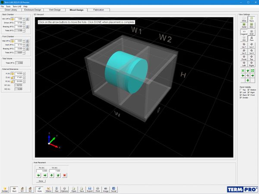Toggle the lock beside D dimension
This screenshot has width=259, height=194.
pyautogui.click(x=13, y=78)
